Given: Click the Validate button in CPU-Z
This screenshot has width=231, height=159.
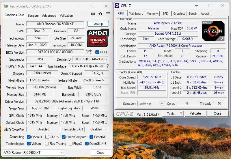Looking at the screenshot, I should (x=195, y=113).
